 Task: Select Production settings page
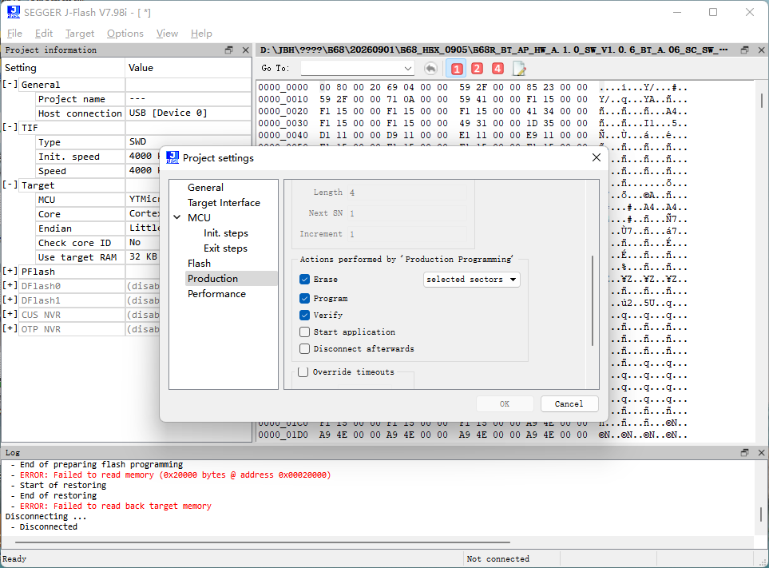(x=212, y=279)
